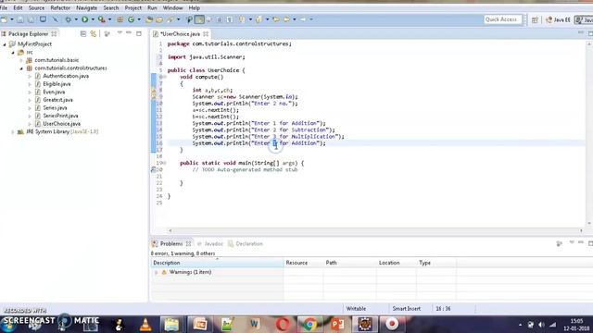Open Google Chrome from the taskbar
This screenshot has height=333, width=593.
(309, 325)
